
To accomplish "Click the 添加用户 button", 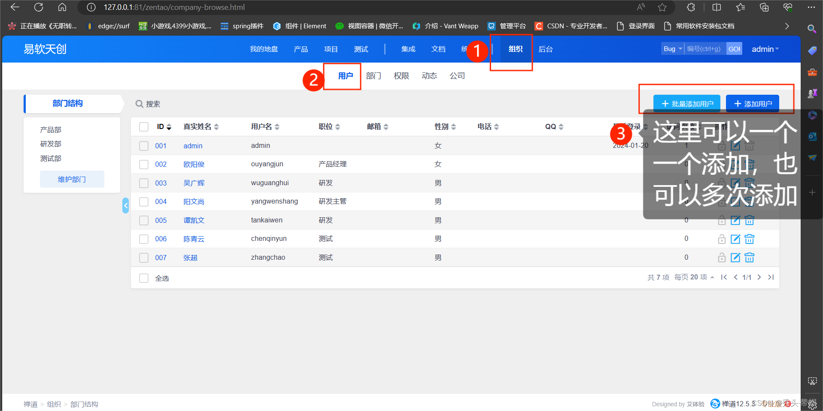I will pyautogui.click(x=753, y=104).
